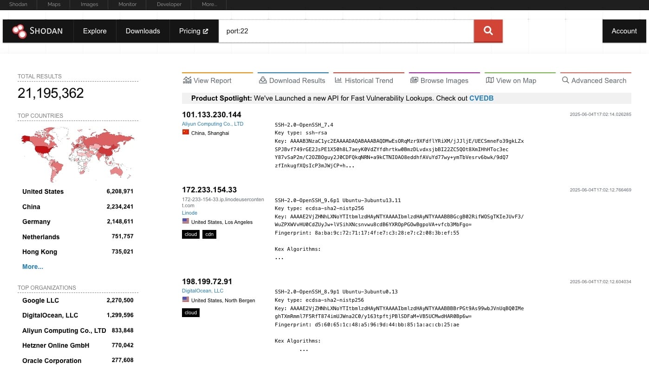Open the CVEDB link in Product Spotlight

(x=481, y=98)
